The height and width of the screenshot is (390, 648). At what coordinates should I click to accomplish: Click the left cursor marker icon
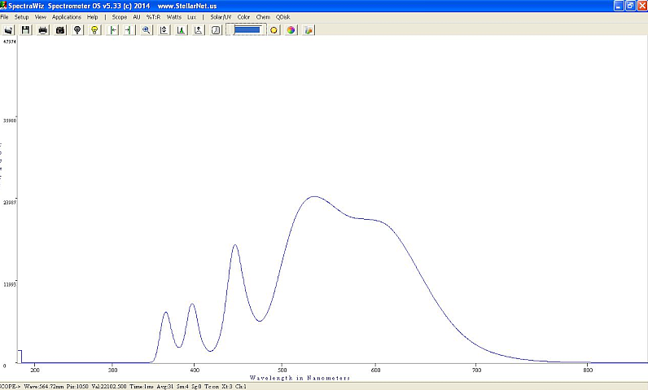pyautogui.click(x=112, y=30)
